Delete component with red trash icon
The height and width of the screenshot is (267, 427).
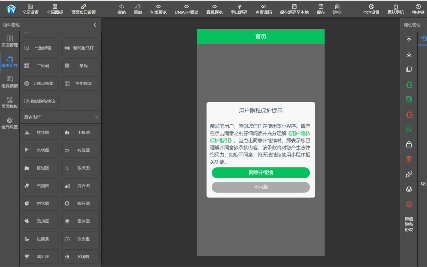409,159
